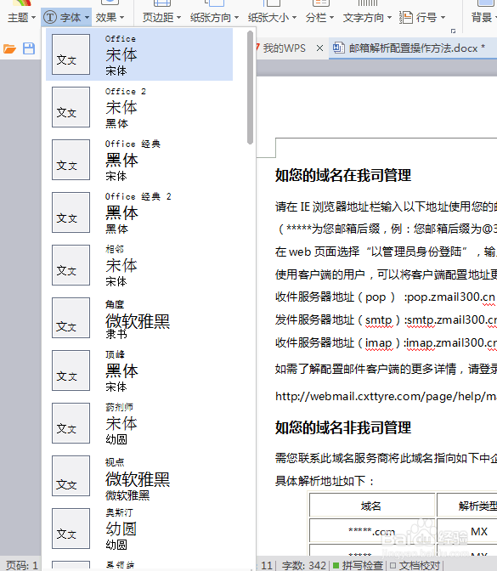Open the 行号 line numbers dropdown
Viewport: 497px width, 571px height.
422,17
